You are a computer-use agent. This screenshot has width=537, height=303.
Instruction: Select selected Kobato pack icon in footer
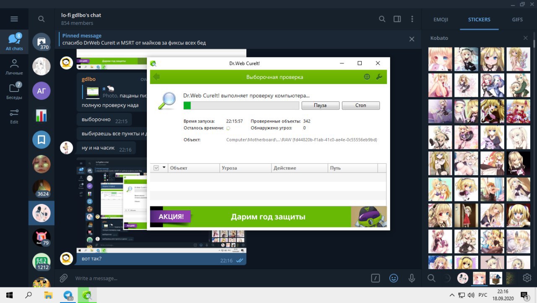coord(479,278)
